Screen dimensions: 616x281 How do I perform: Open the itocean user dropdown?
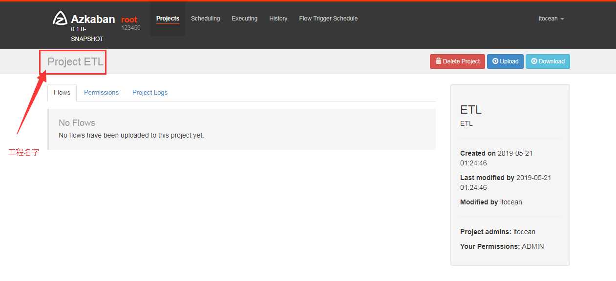(551, 19)
